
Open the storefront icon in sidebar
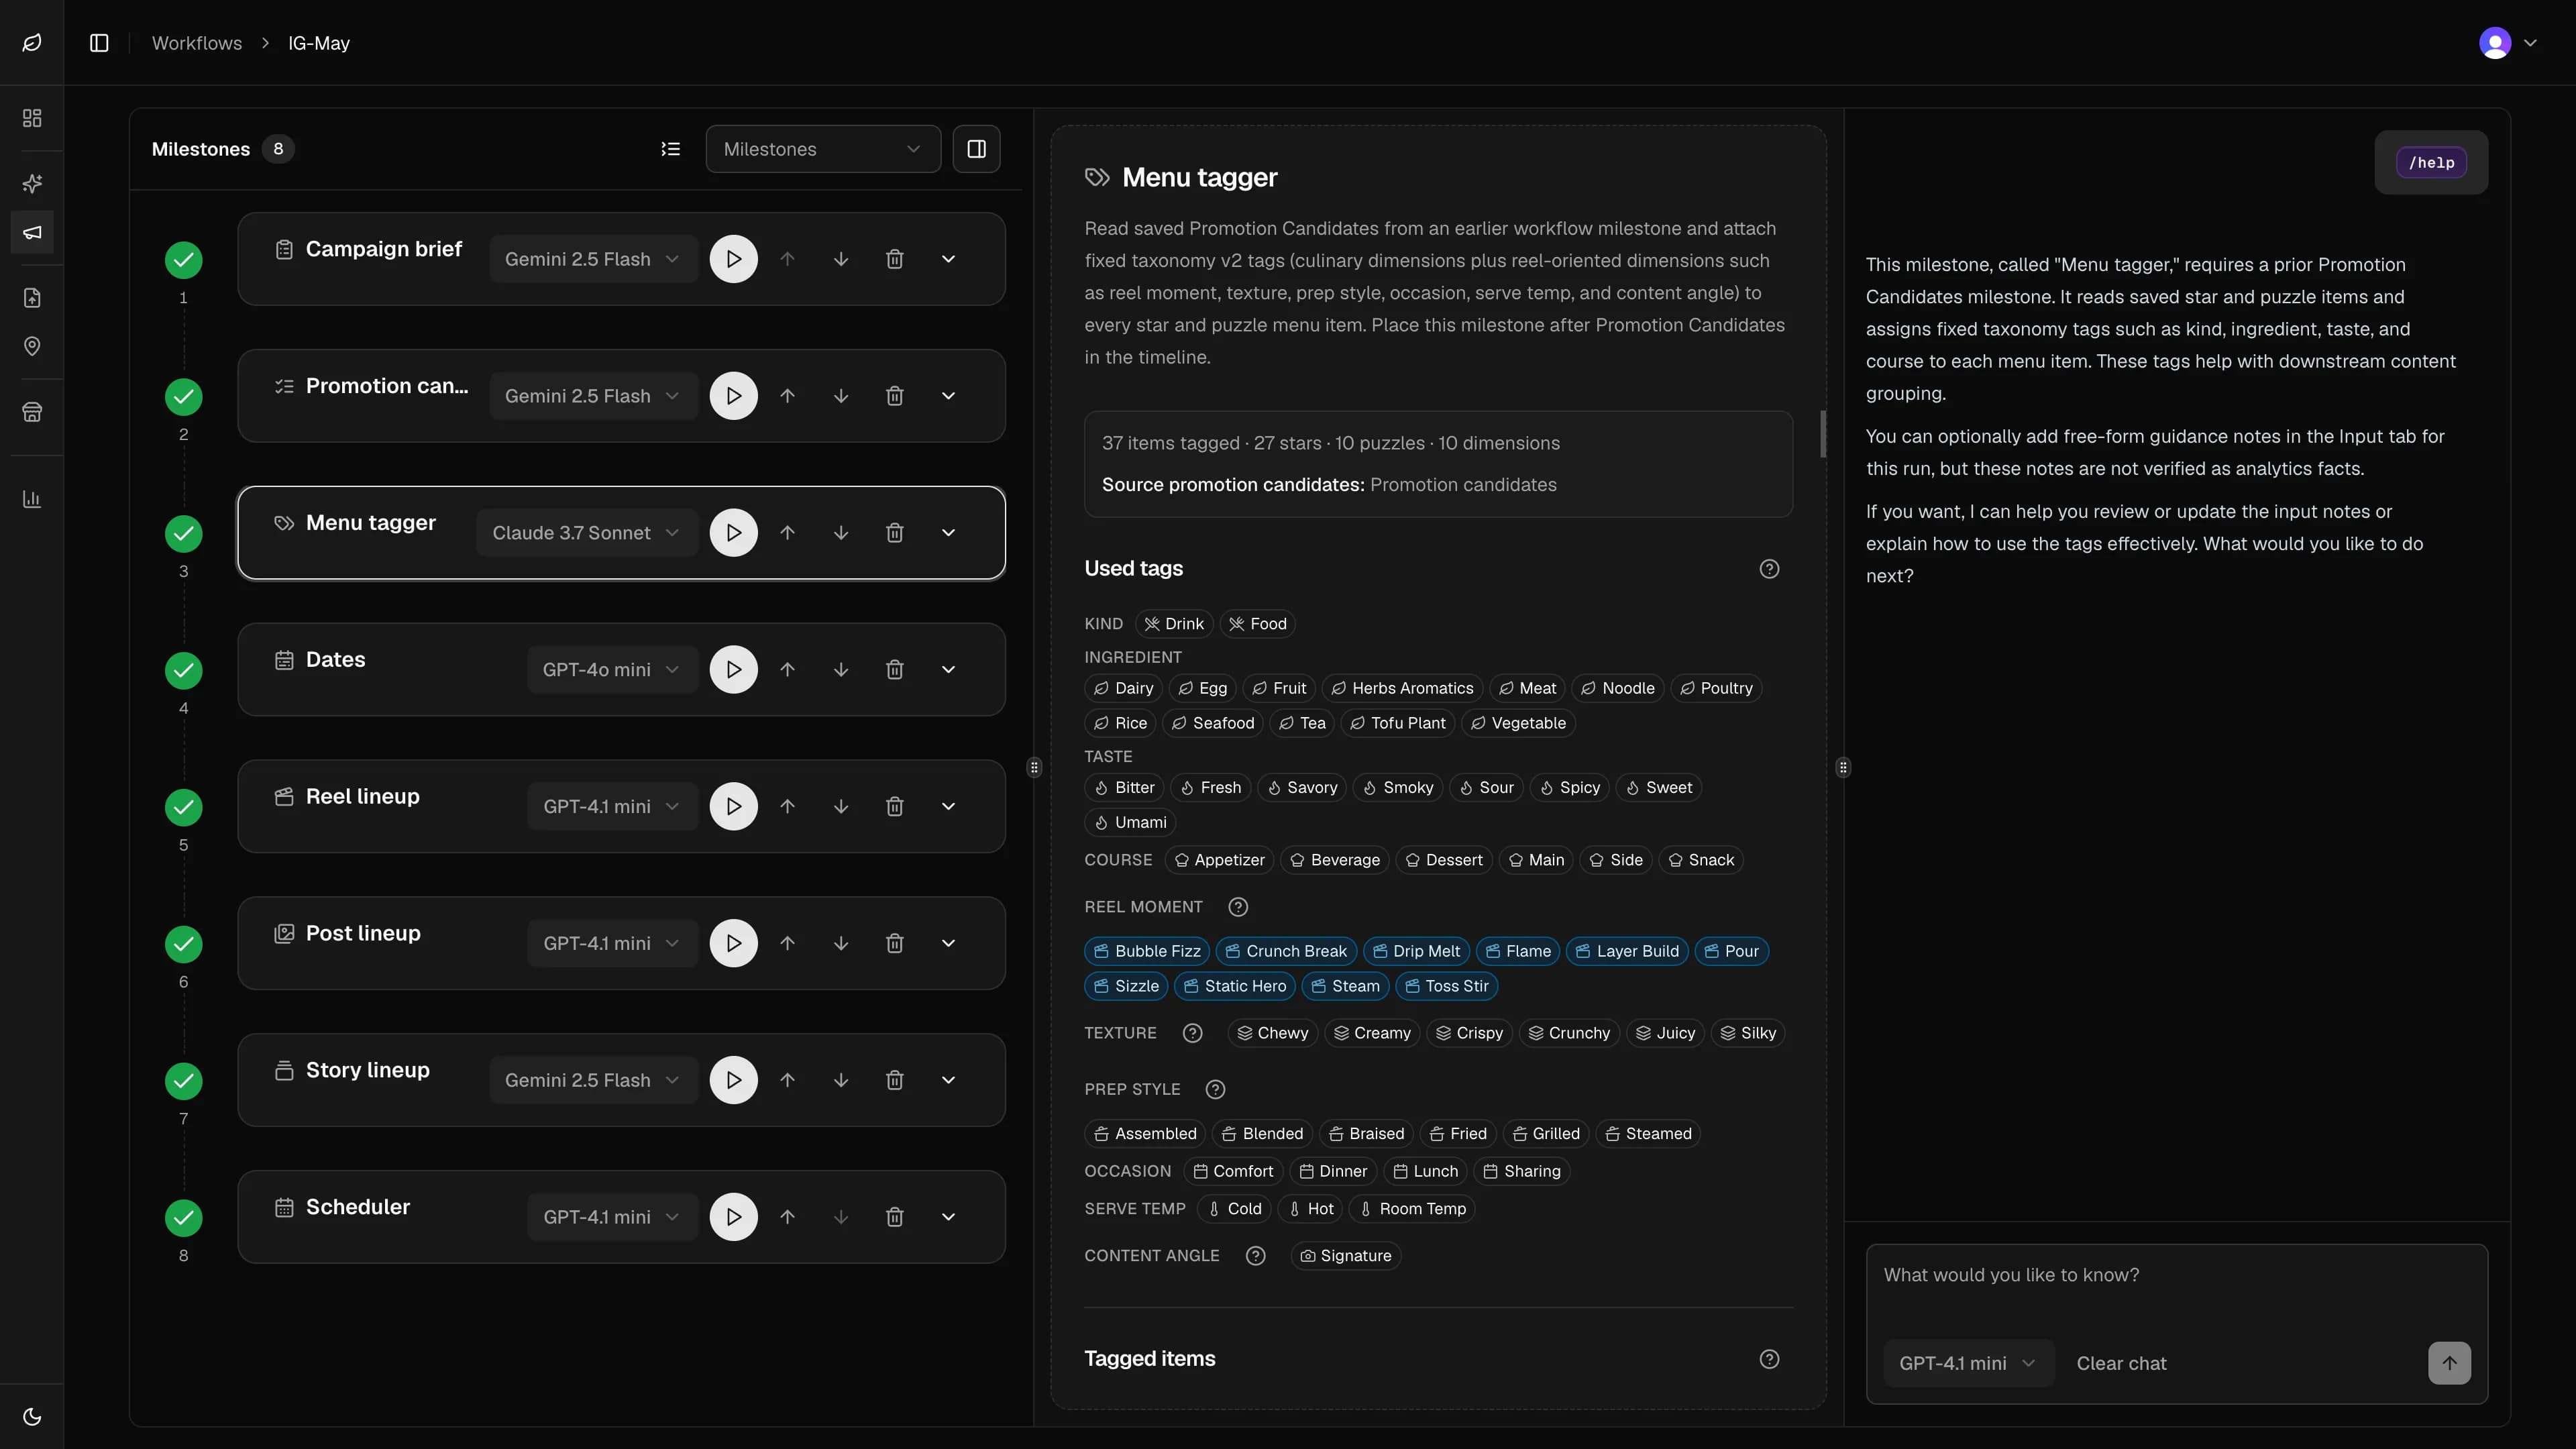pyautogui.click(x=32, y=412)
